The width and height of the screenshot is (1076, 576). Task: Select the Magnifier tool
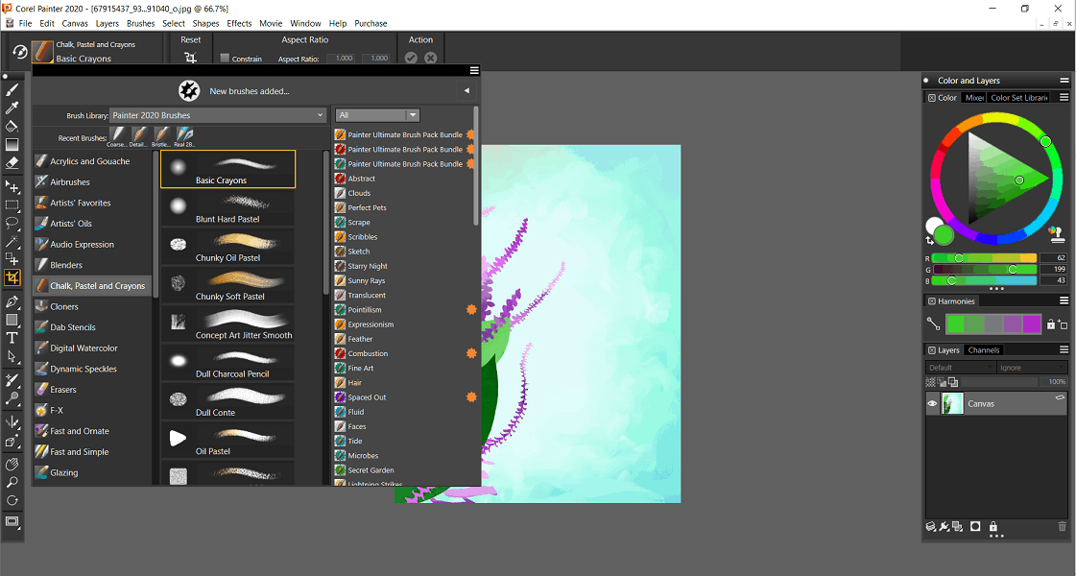(x=12, y=482)
